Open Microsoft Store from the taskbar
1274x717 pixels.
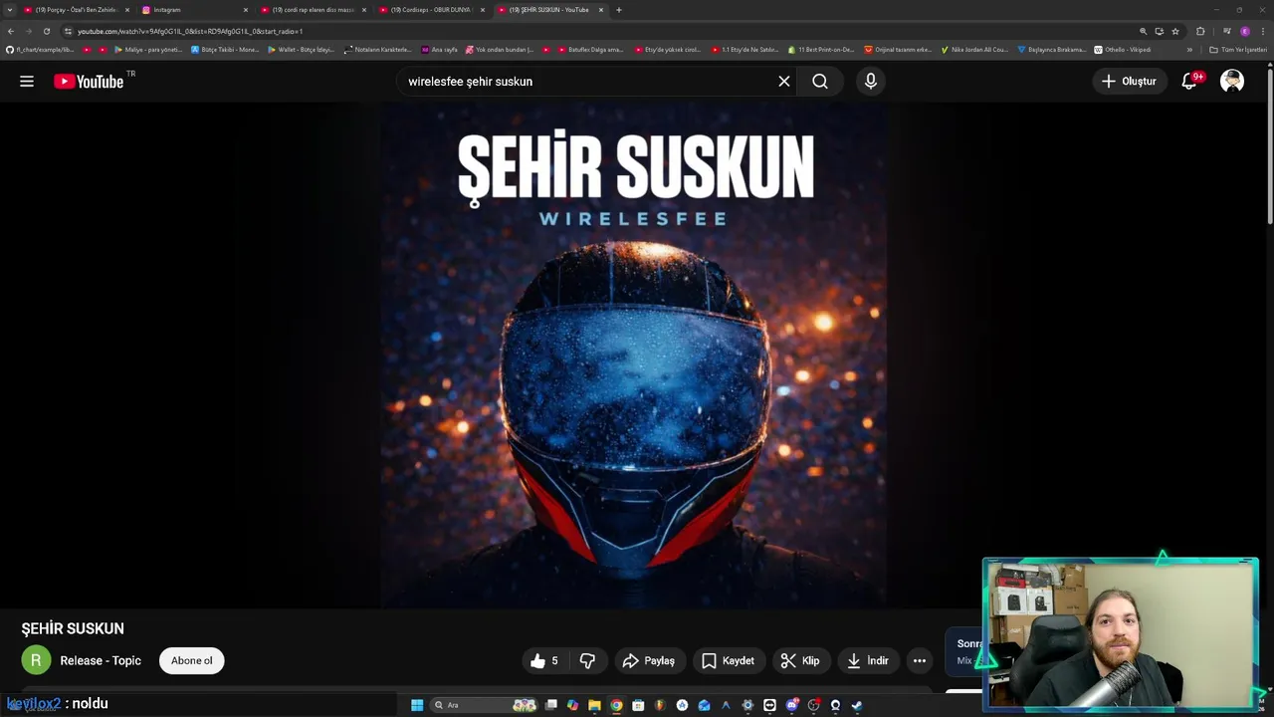click(x=638, y=705)
